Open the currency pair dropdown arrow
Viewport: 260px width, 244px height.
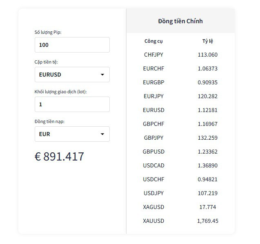tap(102, 75)
